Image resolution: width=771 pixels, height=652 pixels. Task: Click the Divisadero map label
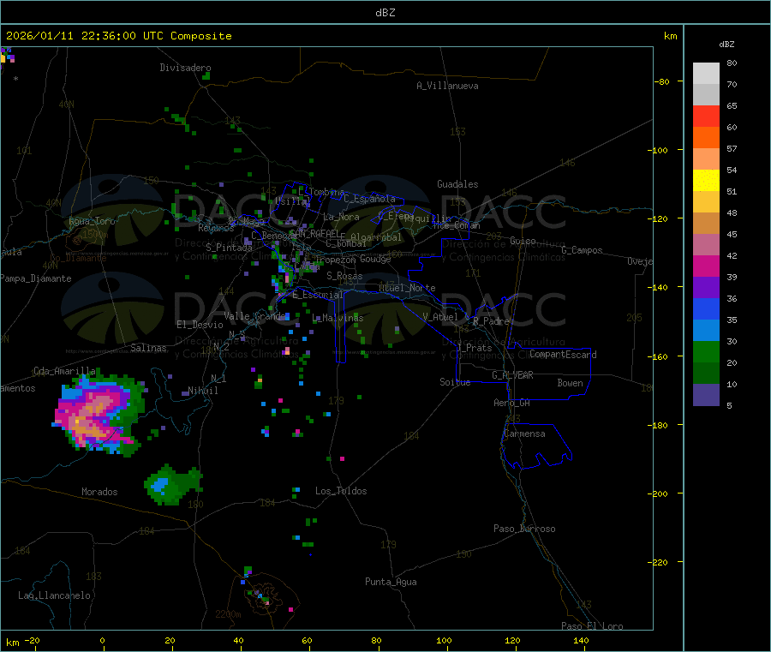pyautogui.click(x=185, y=68)
